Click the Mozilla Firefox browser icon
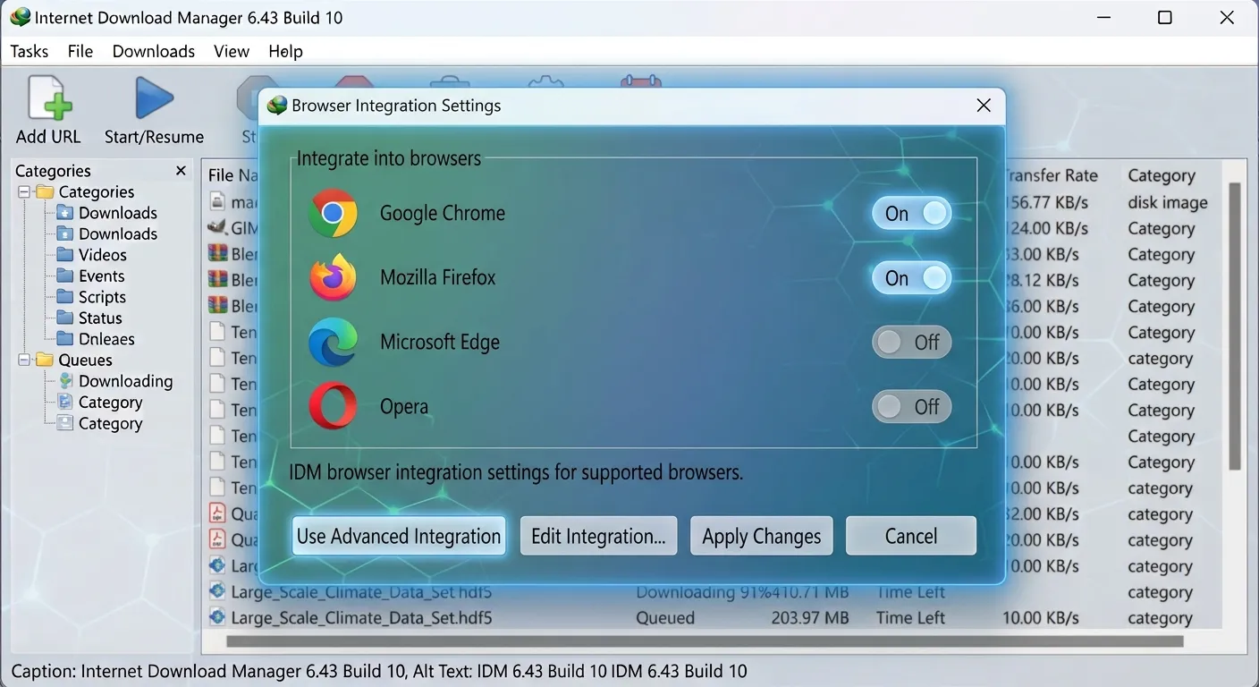 (333, 277)
